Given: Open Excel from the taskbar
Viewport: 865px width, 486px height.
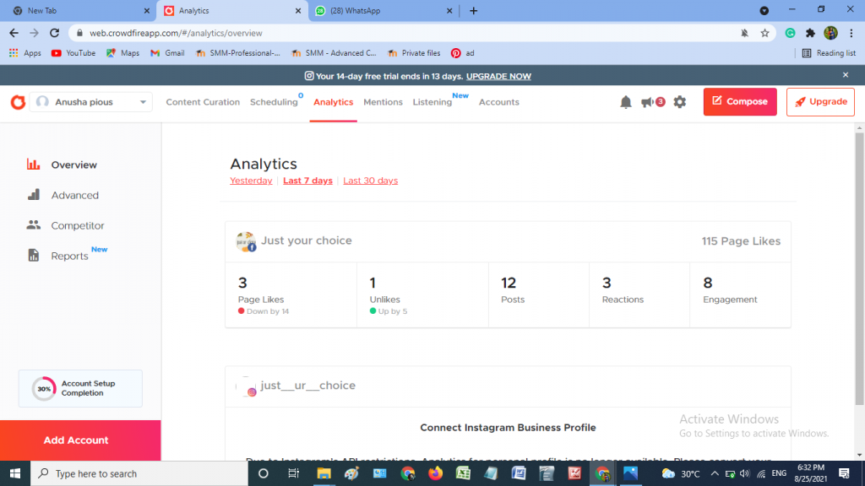Looking at the screenshot, I should pyautogui.click(x=463, y=473).
